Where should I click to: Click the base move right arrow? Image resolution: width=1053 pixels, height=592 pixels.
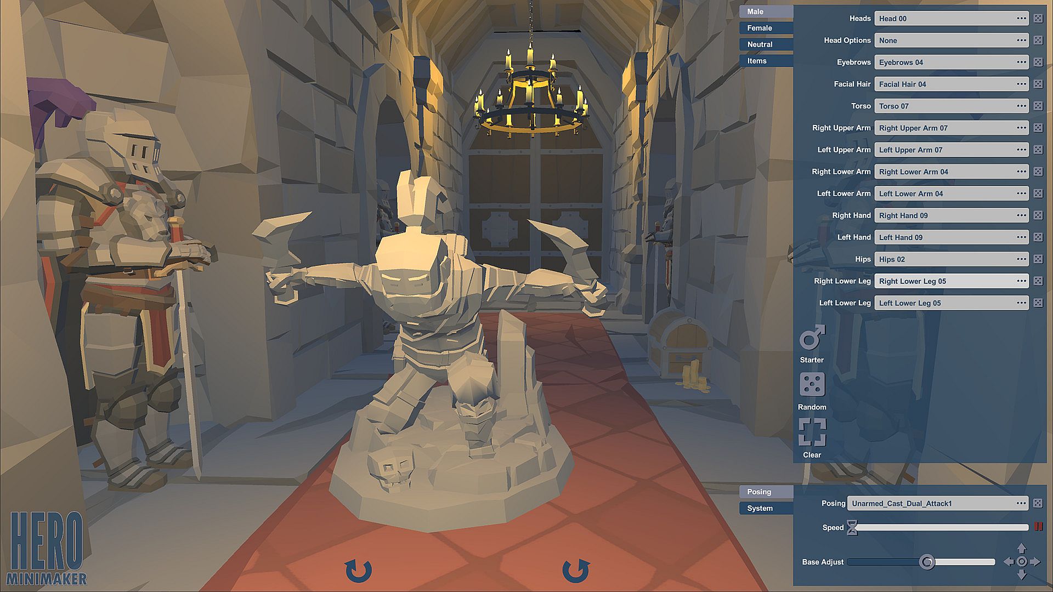1035,562
